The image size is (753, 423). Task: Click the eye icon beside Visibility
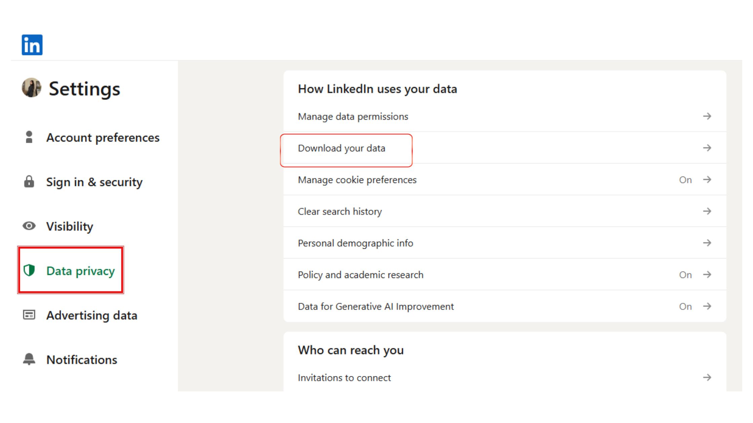[29, 226]
